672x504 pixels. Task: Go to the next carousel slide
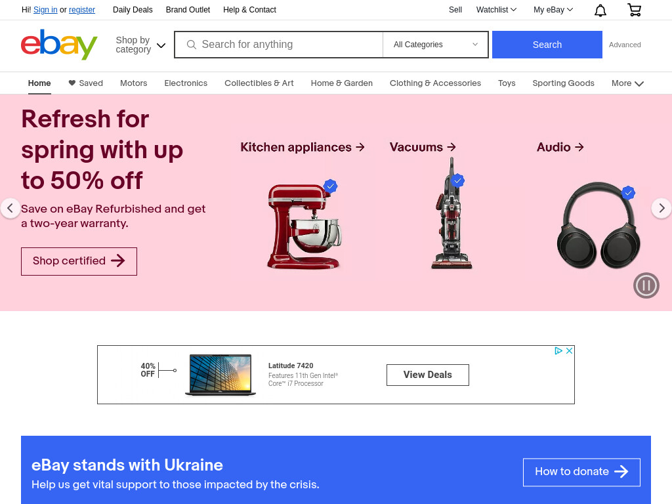(x=661, y=208)
